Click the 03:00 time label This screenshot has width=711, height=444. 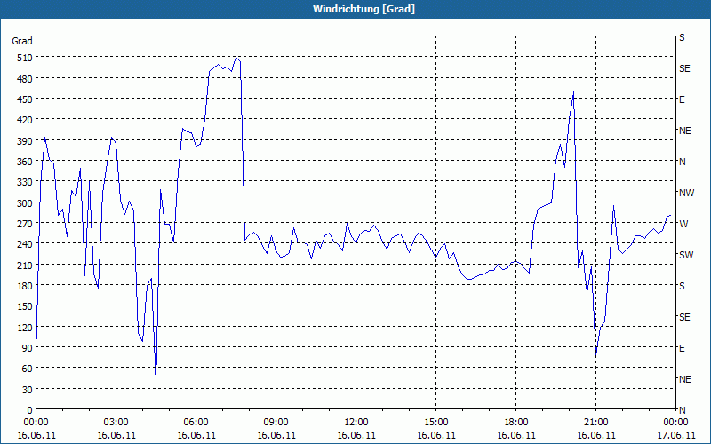click(x=116, y=423)
